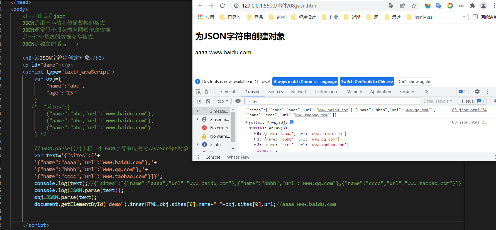Open source link 08.json.html:34

(x=469, y=110)
